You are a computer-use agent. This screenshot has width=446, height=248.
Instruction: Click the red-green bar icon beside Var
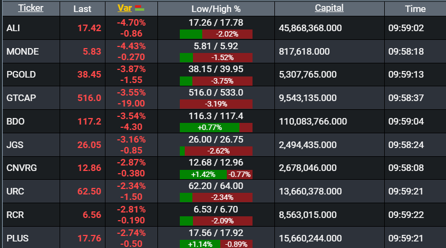pyautogui.click(x=140, y=8)
